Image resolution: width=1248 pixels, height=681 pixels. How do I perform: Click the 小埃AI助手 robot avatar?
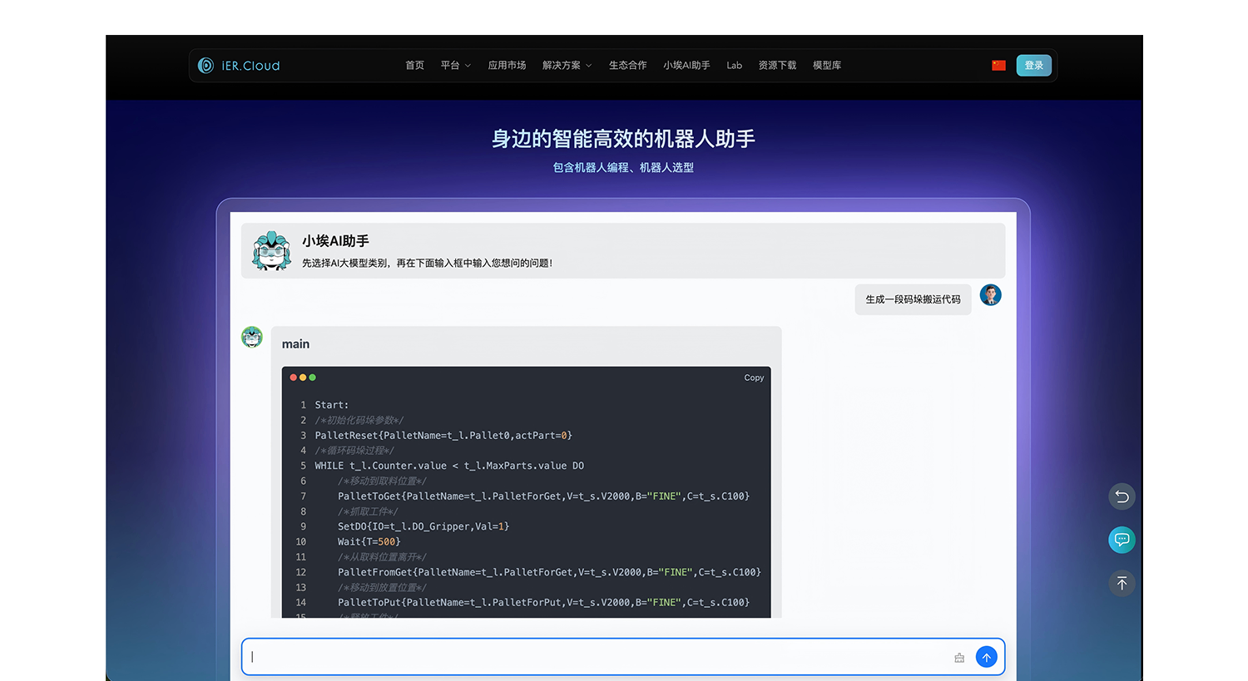coord(272,250)
